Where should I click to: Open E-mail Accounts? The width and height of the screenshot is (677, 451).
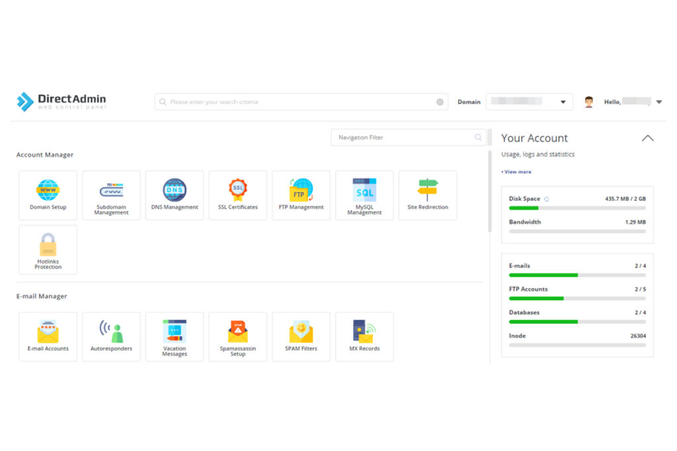(x=48, y=337)
